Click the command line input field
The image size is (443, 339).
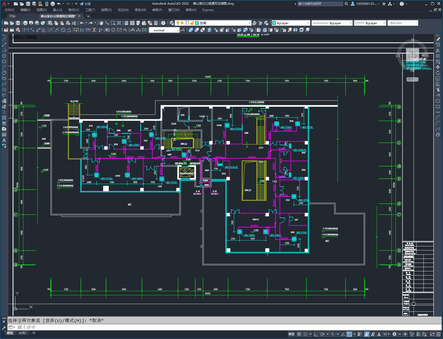click(x=225, y=327)
